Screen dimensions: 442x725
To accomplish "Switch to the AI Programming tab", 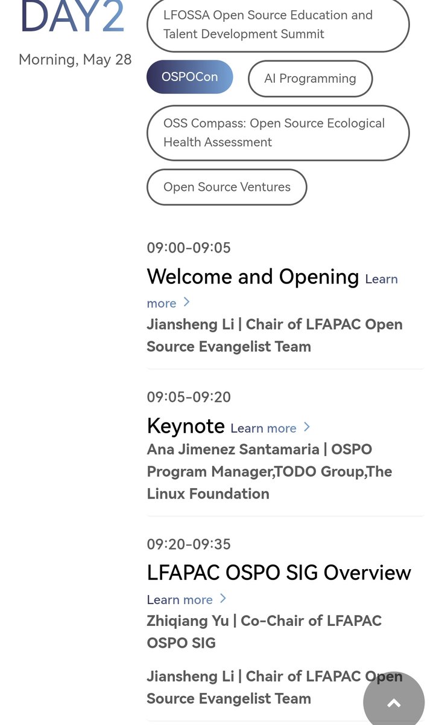I will [x=310, y=79].
